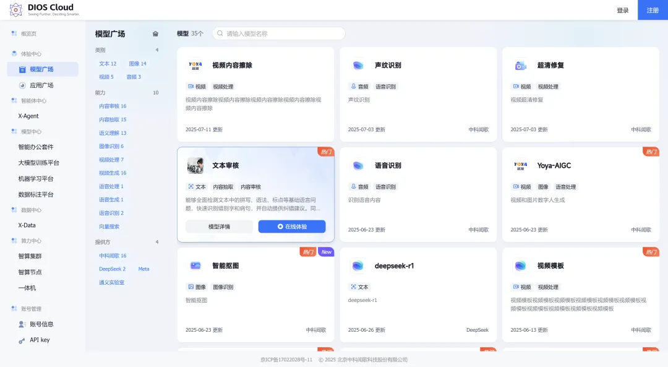
Task: Click the deepseek-r1 model icon
Action: [x=358, y=266]
